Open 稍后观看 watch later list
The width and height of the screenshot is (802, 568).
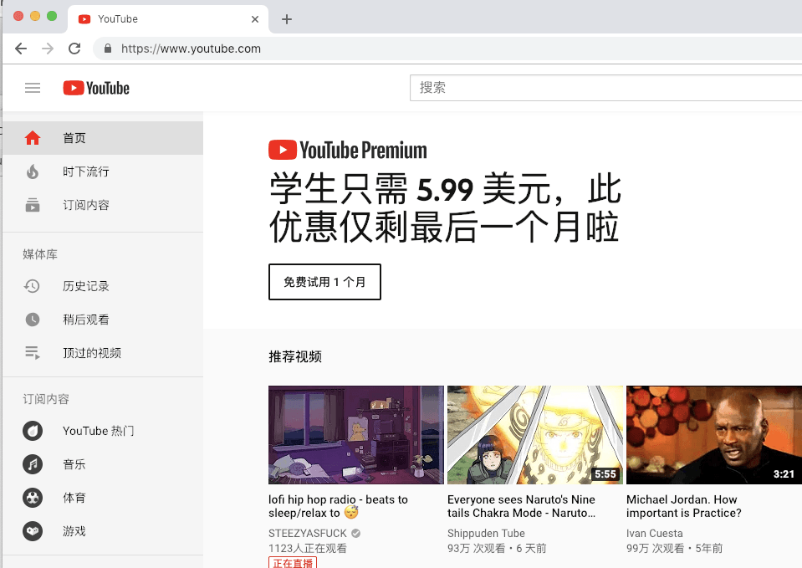(103, 320)
